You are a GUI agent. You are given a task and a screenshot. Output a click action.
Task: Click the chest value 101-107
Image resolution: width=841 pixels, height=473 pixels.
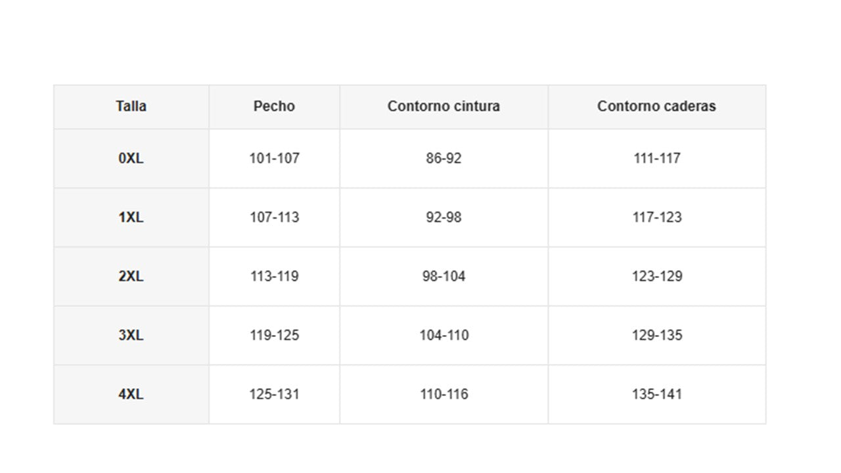pyautogui.click(x=274, y=158)
